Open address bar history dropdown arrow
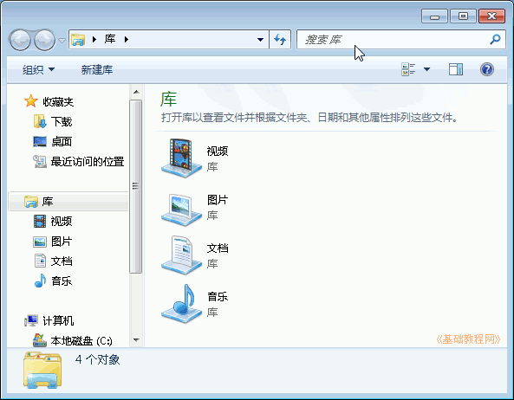Screen dimensions: 514x400 coord(260,40)
